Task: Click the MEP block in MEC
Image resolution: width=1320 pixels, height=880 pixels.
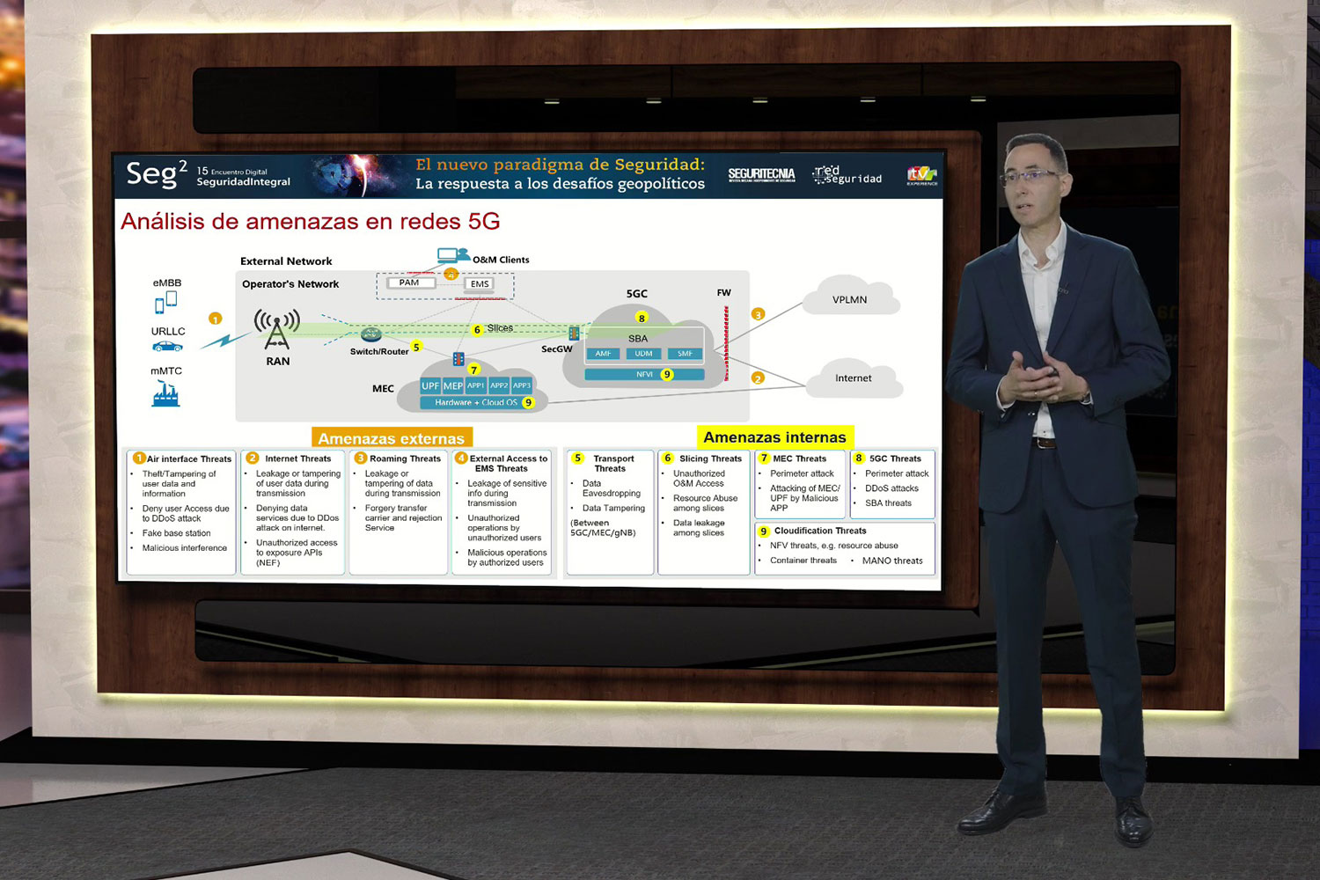Action: tap(453, 385)
